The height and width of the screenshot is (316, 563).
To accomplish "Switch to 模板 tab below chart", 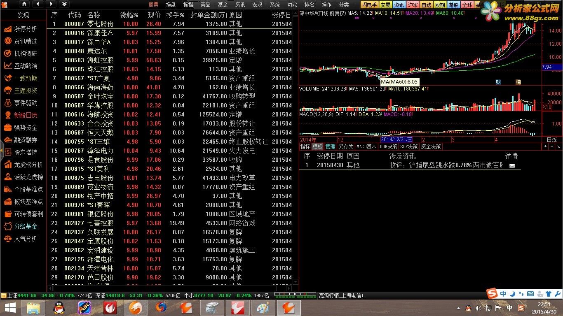I will (318, 146).
